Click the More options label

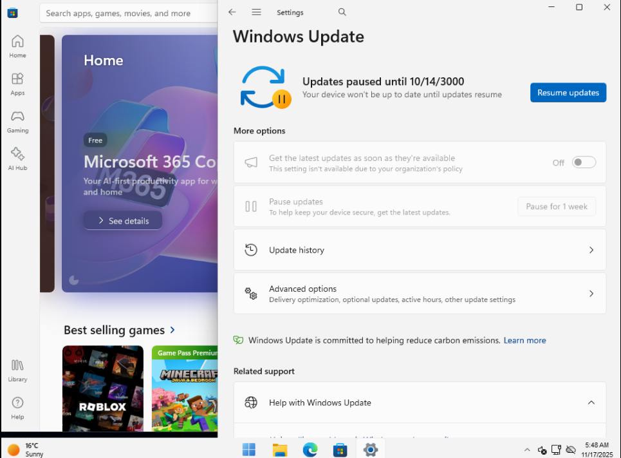[259, 131]
